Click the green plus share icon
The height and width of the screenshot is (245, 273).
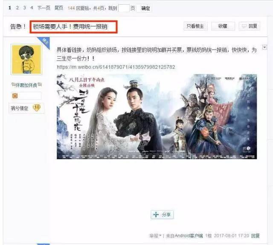click(x=156, y=215)
